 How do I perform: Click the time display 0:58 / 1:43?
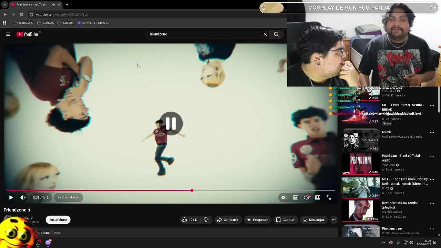41,197
